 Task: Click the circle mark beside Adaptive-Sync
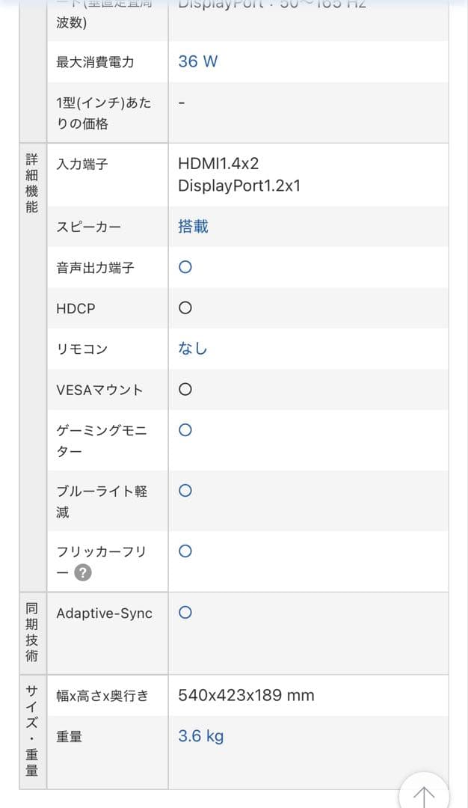[x=185, y=612]
